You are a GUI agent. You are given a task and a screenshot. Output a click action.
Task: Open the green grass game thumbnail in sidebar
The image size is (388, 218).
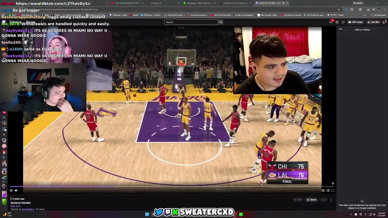click(x=4, y=202)
